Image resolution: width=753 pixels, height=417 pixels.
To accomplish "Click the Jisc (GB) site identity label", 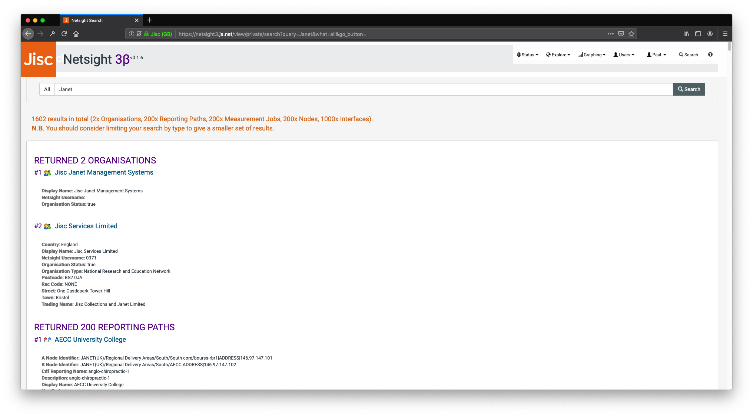I will [161, 34].
